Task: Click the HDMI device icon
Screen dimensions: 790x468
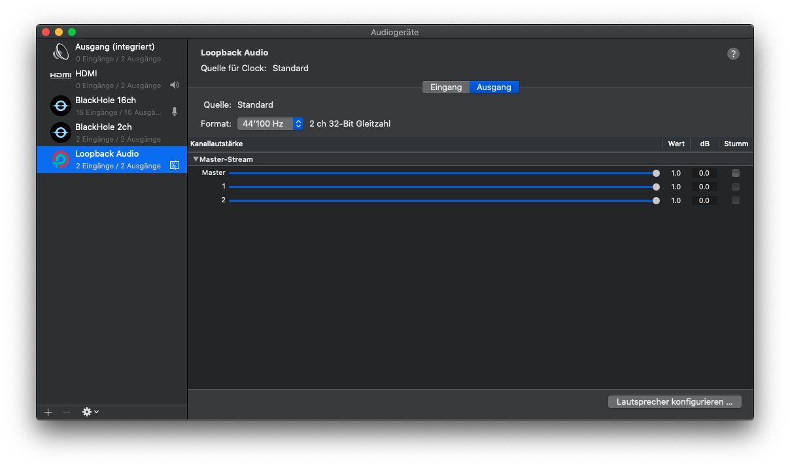Action: tap(61, 75)
